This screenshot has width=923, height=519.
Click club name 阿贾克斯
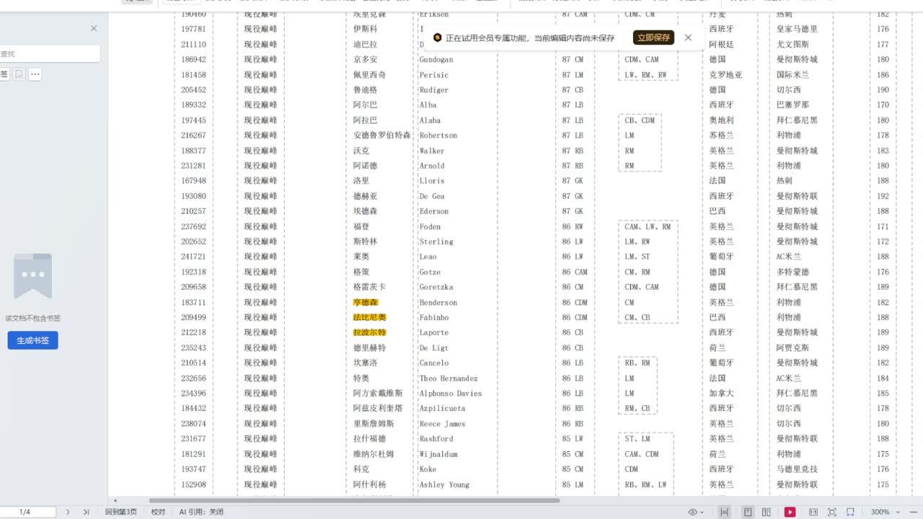pos(793,348)
